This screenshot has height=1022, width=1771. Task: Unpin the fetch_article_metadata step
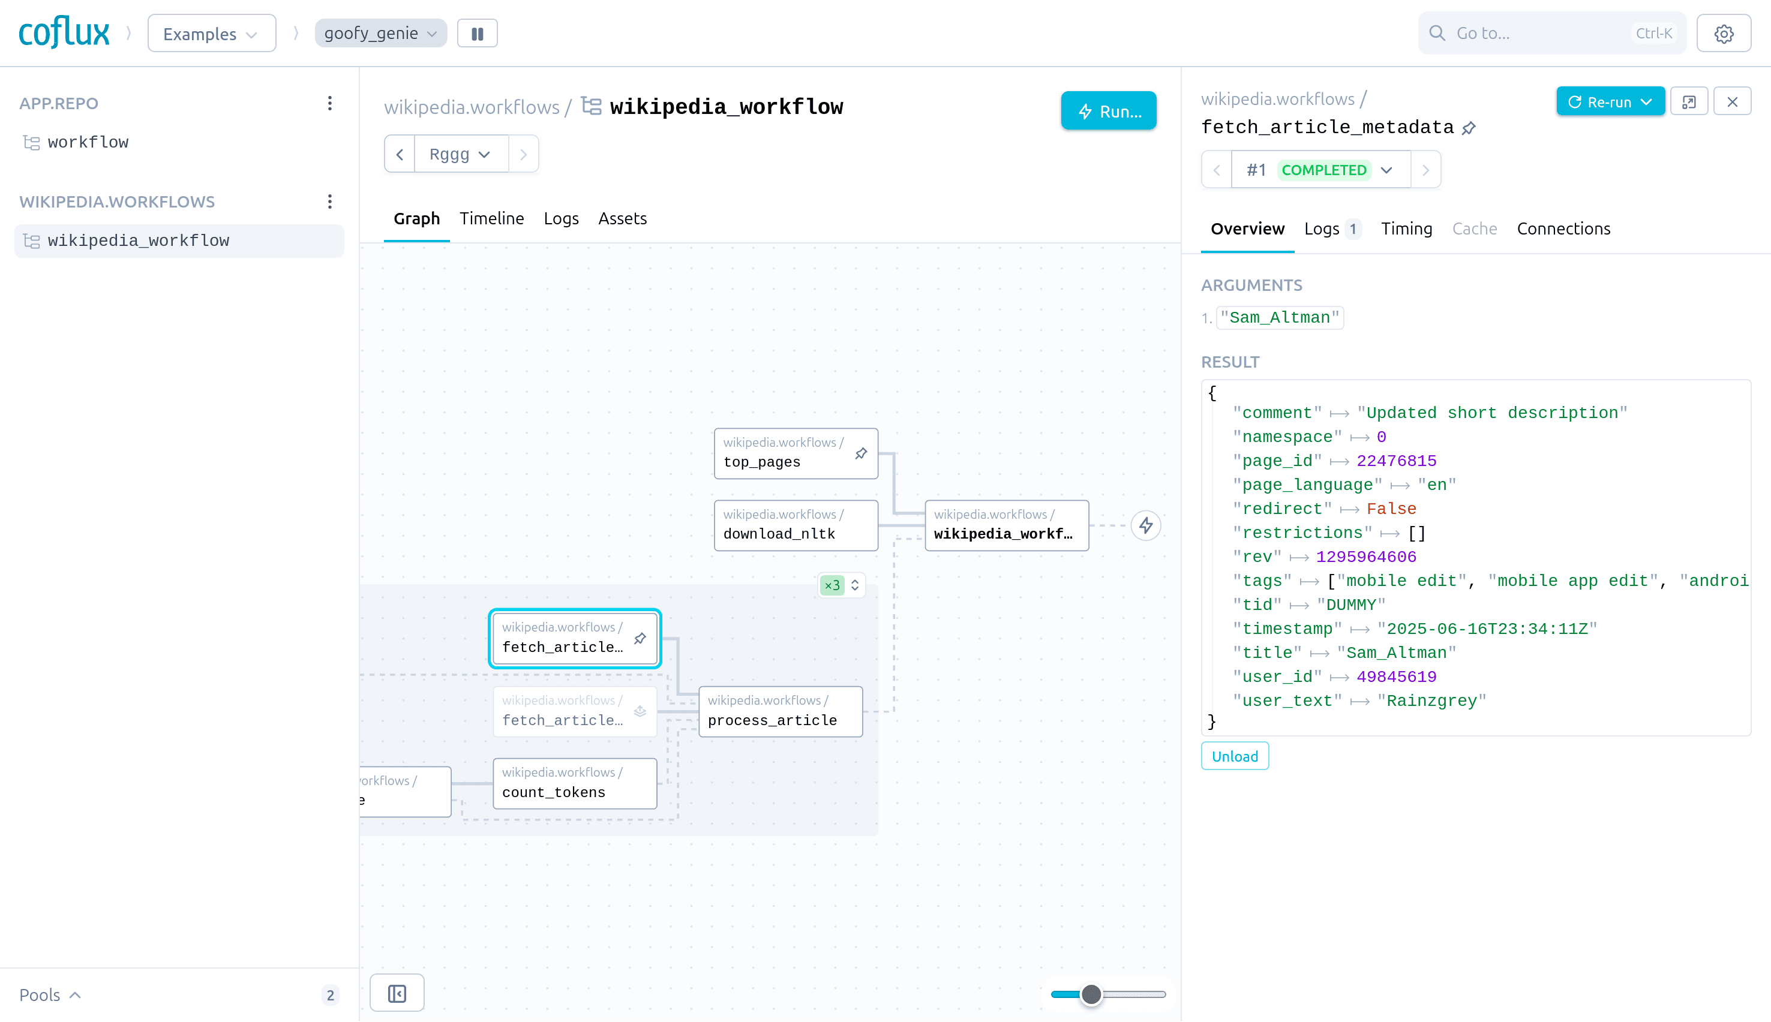(x=1469, y=128)
